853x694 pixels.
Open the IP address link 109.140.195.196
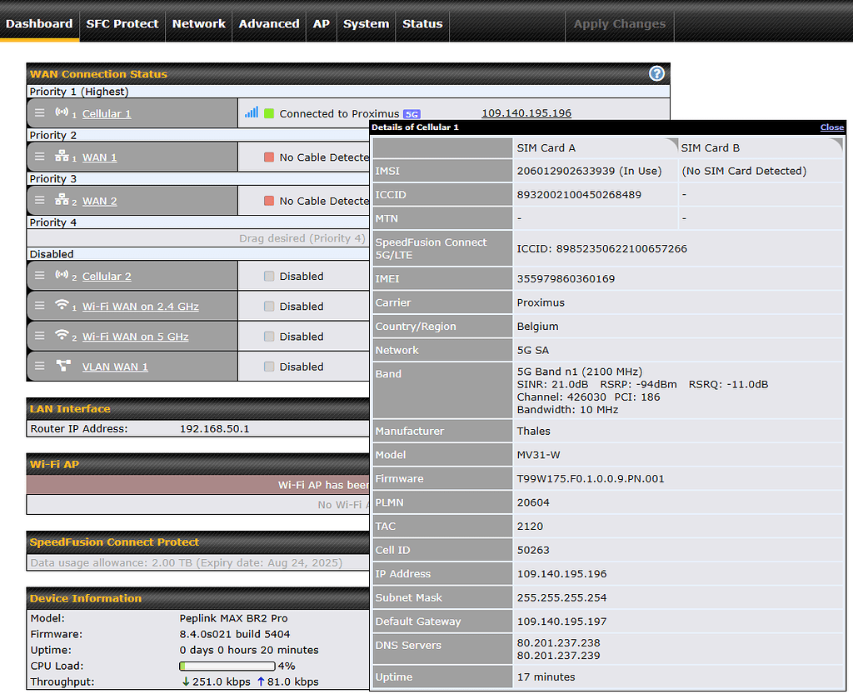(526, 113)
